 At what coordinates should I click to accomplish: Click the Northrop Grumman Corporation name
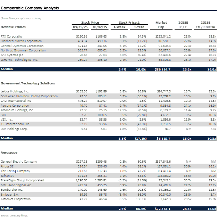(x=23, y=50)
